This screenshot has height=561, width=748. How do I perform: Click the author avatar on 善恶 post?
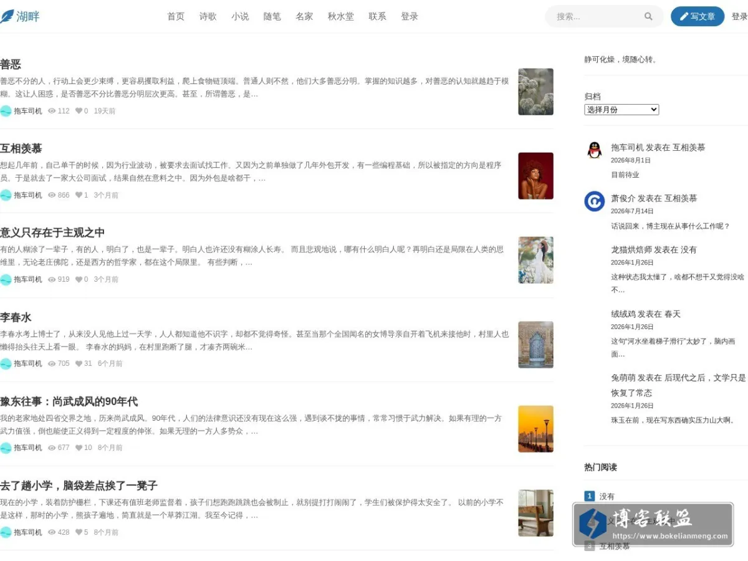(x=6, y=111)
